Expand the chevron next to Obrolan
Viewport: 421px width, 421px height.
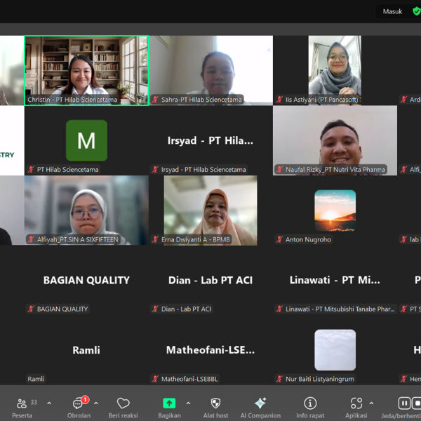tap(96, 403)
